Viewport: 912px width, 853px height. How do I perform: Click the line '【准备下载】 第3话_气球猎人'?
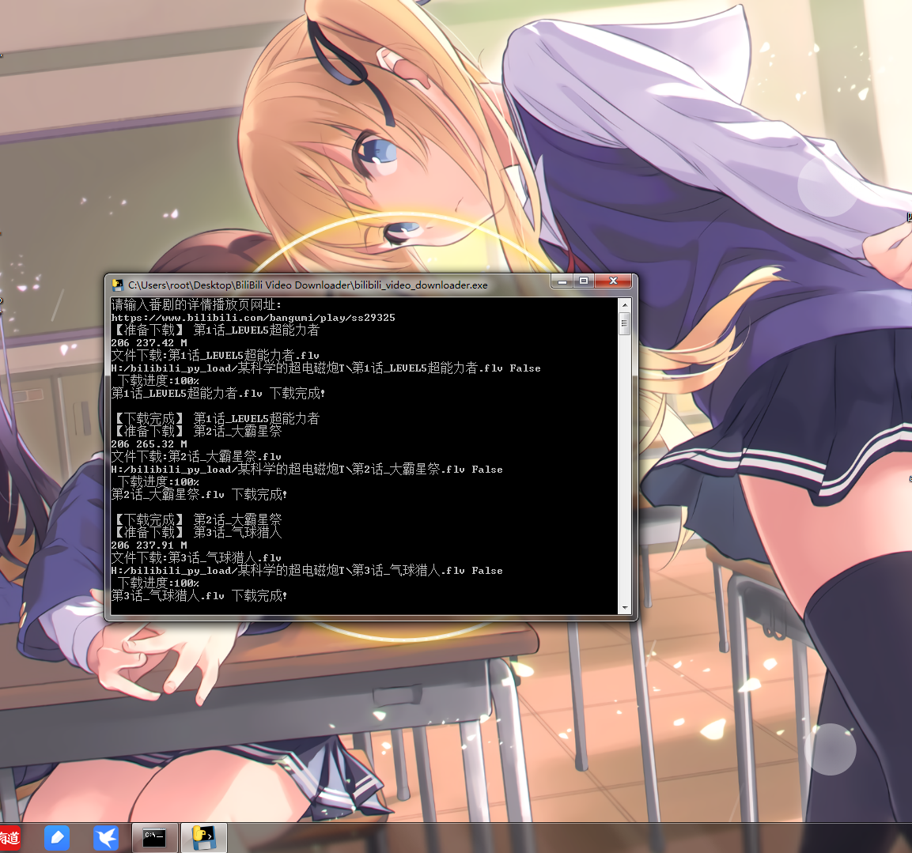(x=197, y=532)
